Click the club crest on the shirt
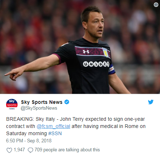The width and height of the screenshot is (160, 156). point(105,52)
